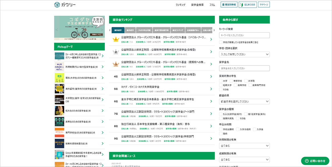The height and width of the screenshot is (167, 332).
Task: Open the コギダセ bicycle scholarship banner
Action: pyautogui.click(x=80, y=28)
